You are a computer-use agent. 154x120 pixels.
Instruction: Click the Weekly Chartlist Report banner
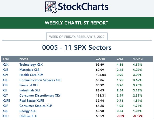77,23
